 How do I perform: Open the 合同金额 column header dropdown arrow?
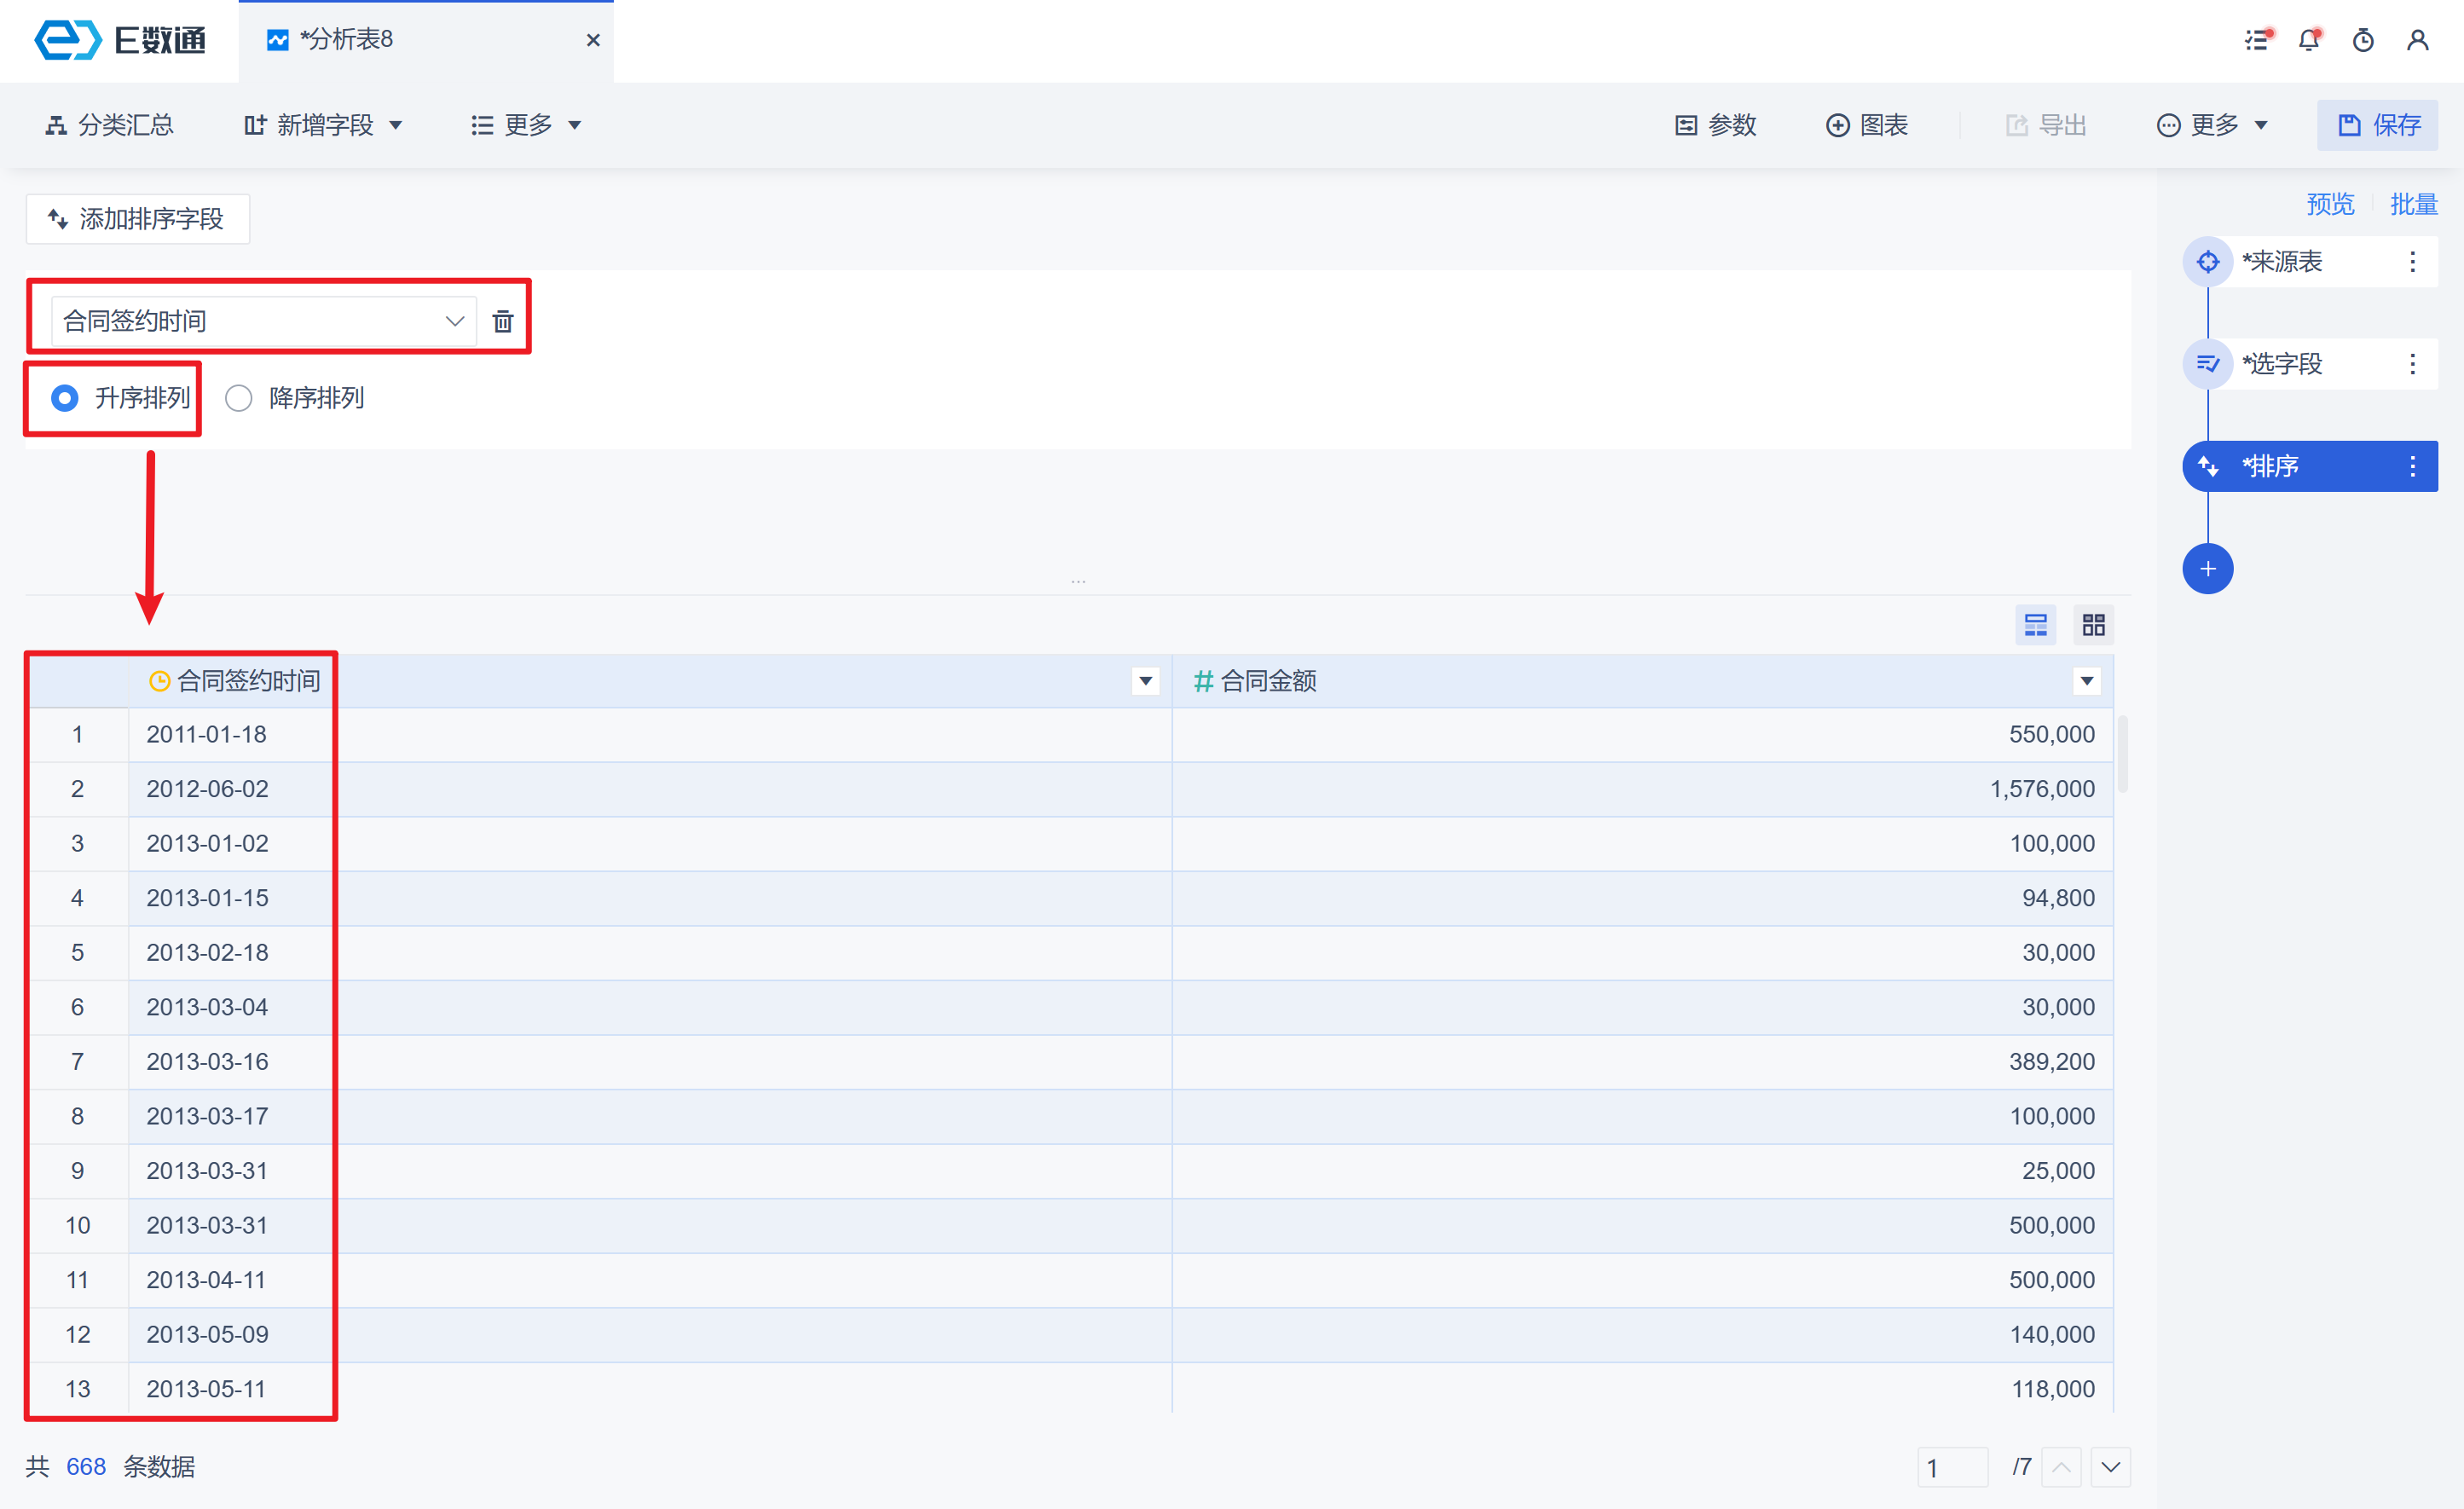(2086, 681)
